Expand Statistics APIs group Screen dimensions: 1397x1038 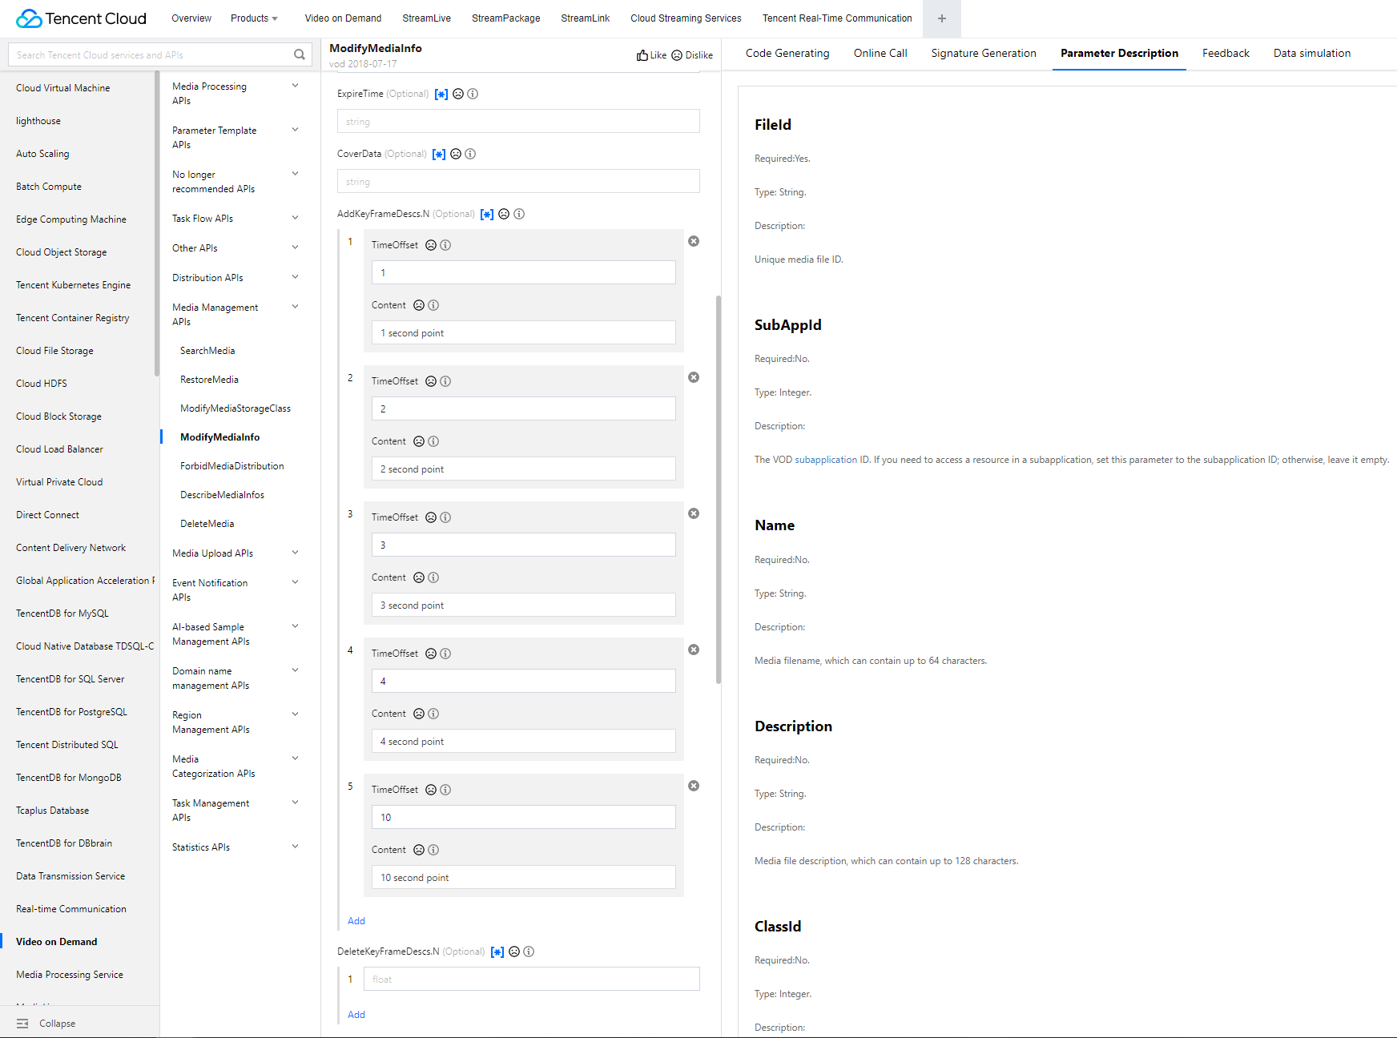295,847
